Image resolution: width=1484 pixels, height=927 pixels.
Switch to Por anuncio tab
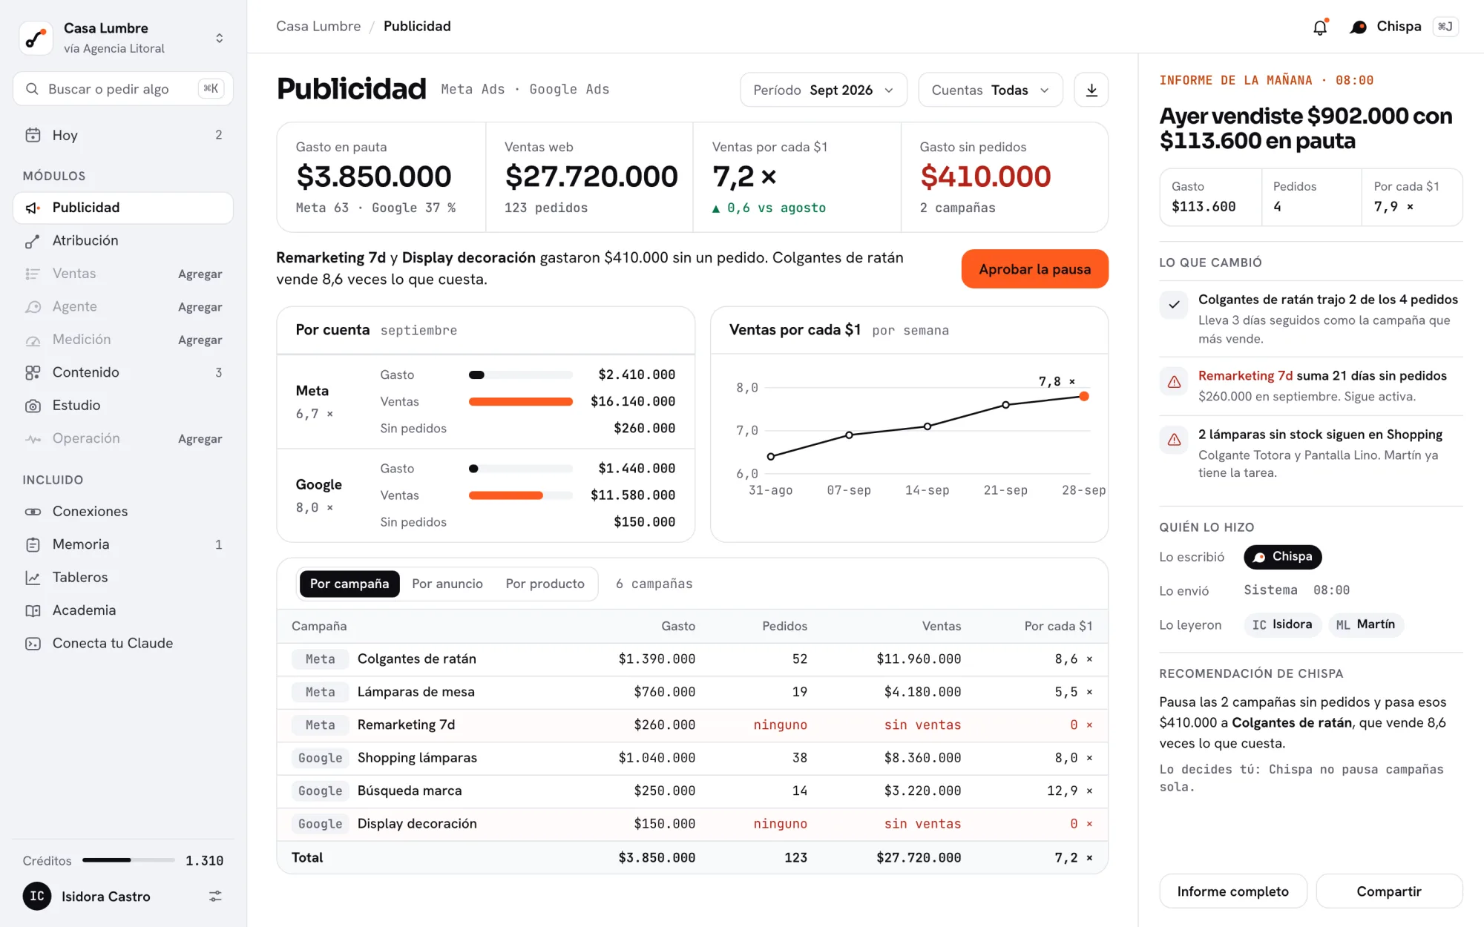pyautogui.click(x=447, y=584)
